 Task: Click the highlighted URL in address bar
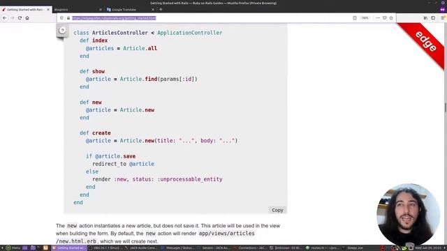[x=114, y=18]
